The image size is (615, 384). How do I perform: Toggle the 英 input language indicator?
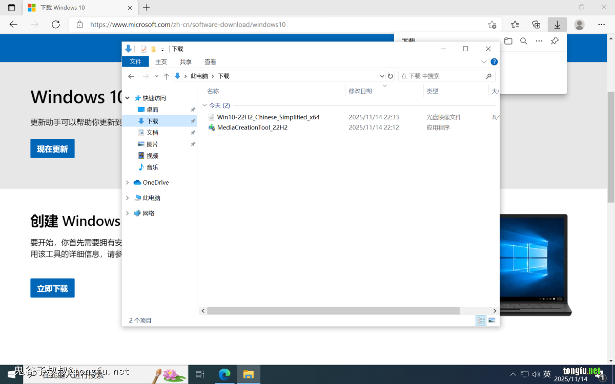coord(547,374)
